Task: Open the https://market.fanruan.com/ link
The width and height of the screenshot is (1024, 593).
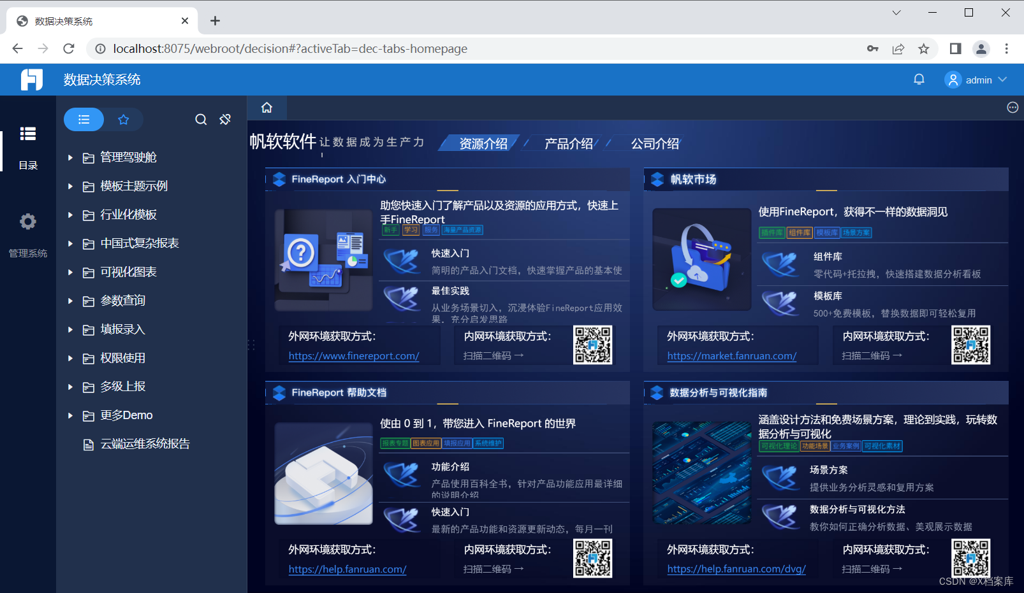Action: pos(732,356)
